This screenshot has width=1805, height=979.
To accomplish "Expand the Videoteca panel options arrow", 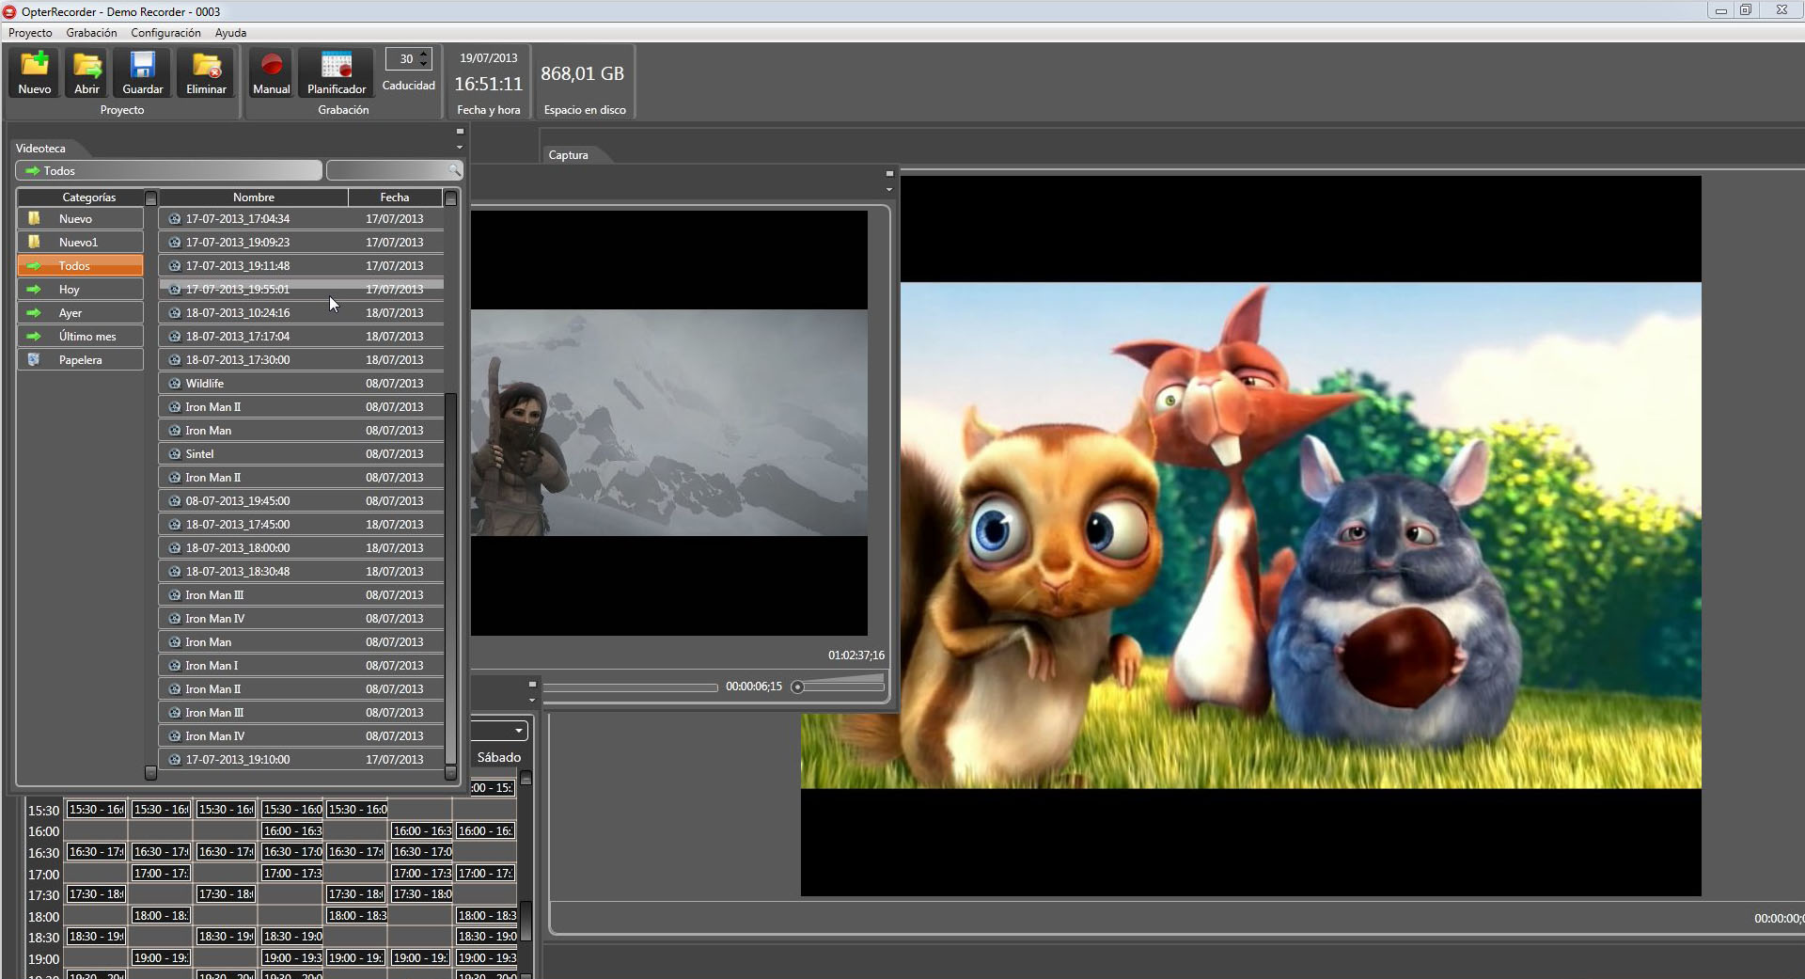I will [x=460, y=148].
